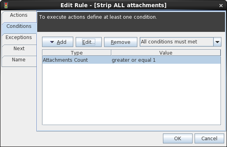Click the empty area of conditions table
The image size is (227, 147).
132,94
